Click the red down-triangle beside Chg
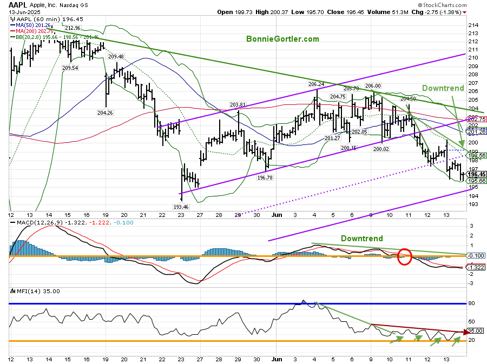 tap(465, 12)
